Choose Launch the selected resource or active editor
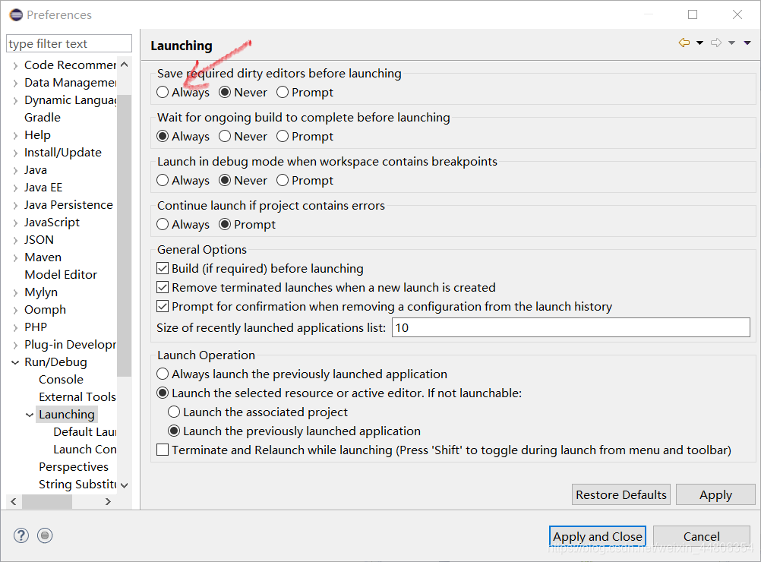The image size is (761, 562). [163, 393]
